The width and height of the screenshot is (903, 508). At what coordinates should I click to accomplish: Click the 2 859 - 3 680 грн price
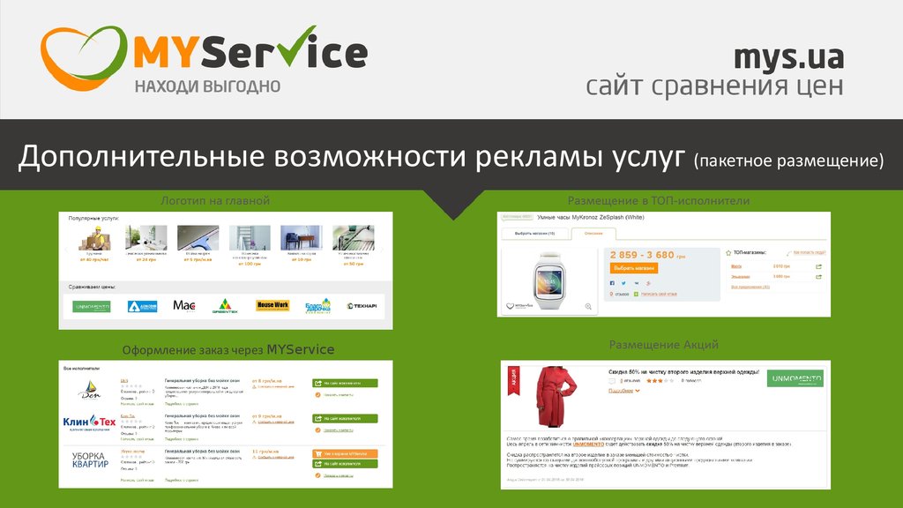tap(647, 255)
